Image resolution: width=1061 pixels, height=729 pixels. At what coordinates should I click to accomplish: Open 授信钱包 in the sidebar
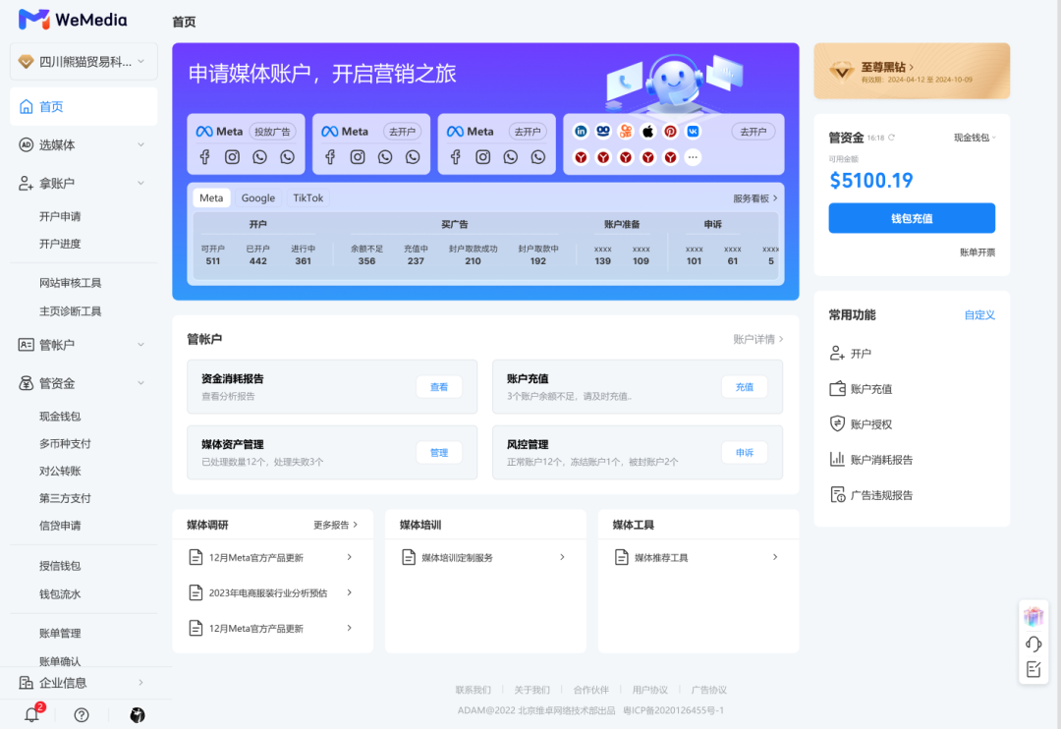pos(60,565)
